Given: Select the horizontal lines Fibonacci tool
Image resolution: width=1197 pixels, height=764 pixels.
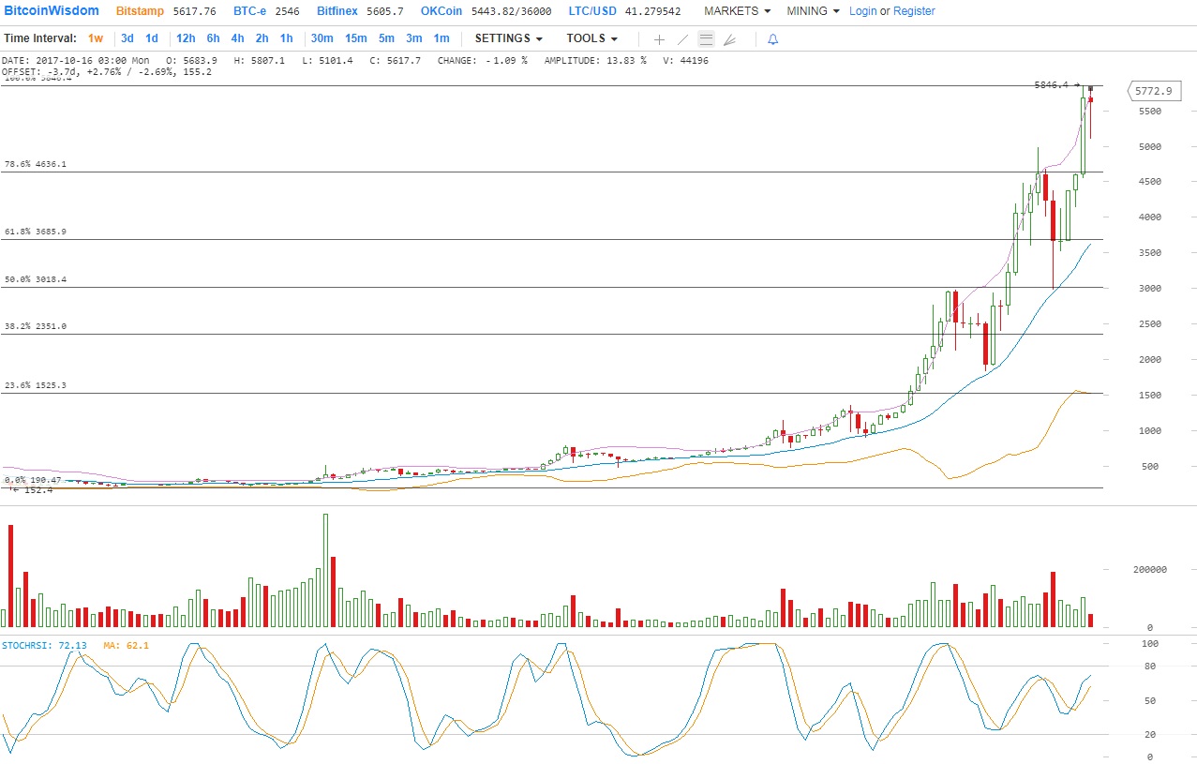Looking at the screenshot, I should [x=706, y=39].
